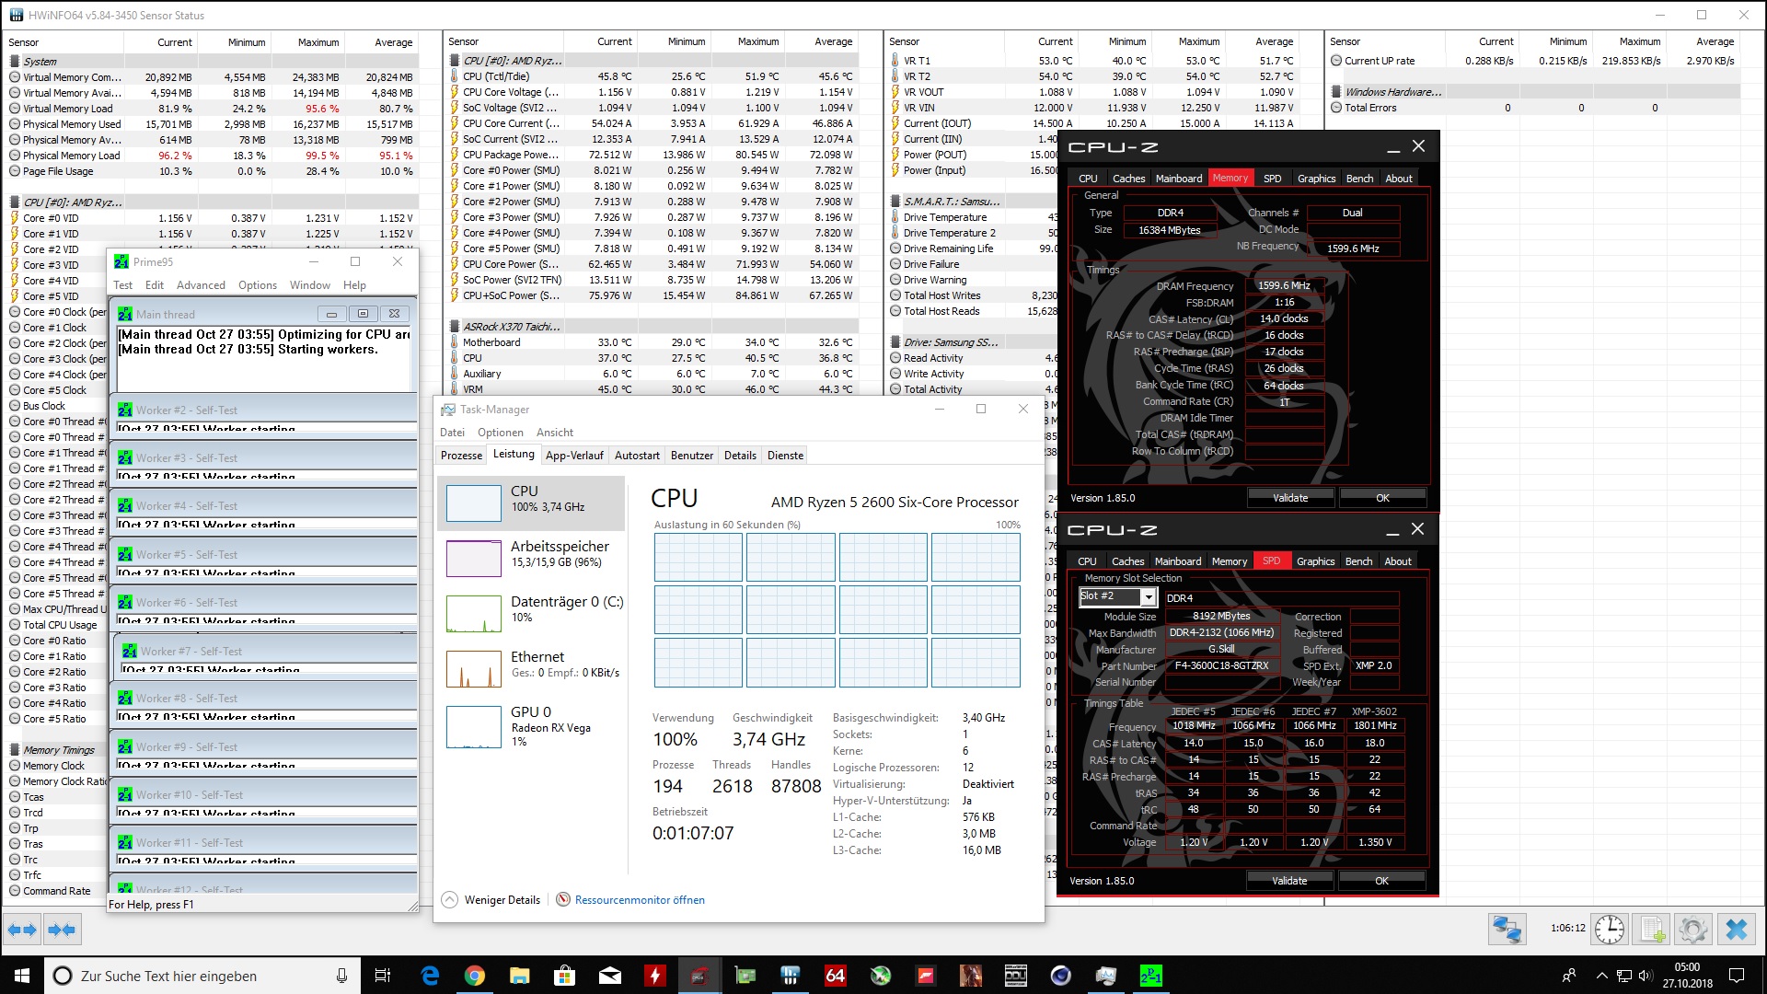
Task: Click HWiNFO expand columns arrows button
Action: tap(22, 930)
